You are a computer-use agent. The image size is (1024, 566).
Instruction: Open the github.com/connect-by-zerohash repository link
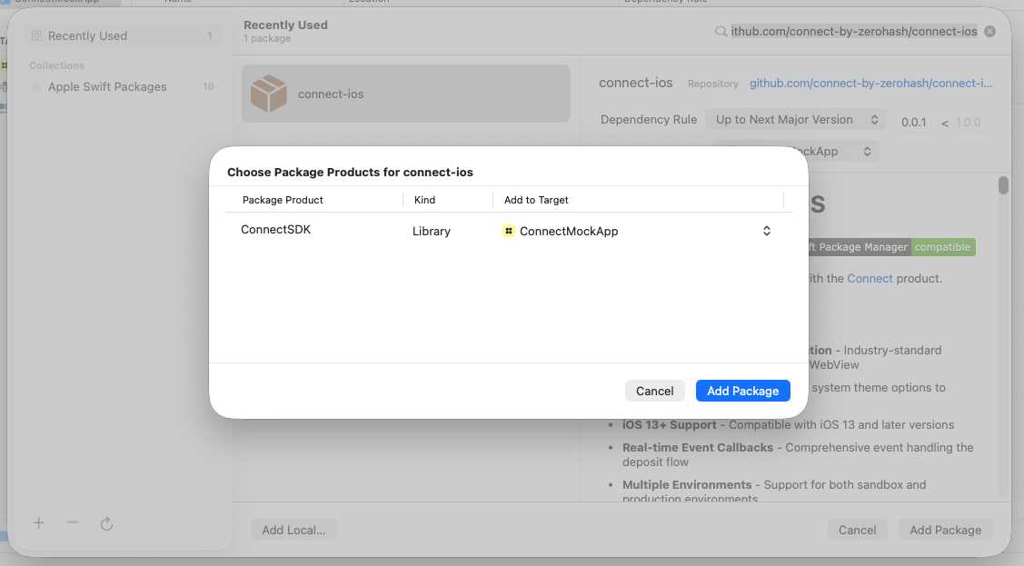[x=870, y=83]
